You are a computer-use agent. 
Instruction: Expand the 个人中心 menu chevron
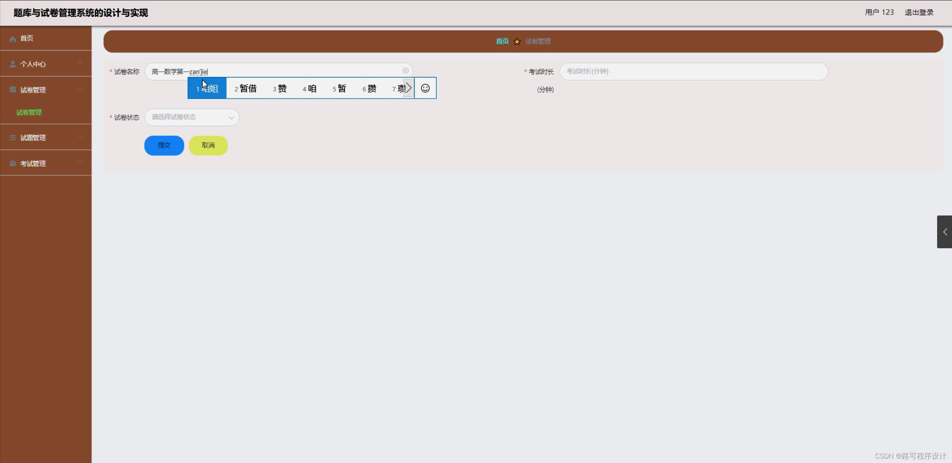80,63
